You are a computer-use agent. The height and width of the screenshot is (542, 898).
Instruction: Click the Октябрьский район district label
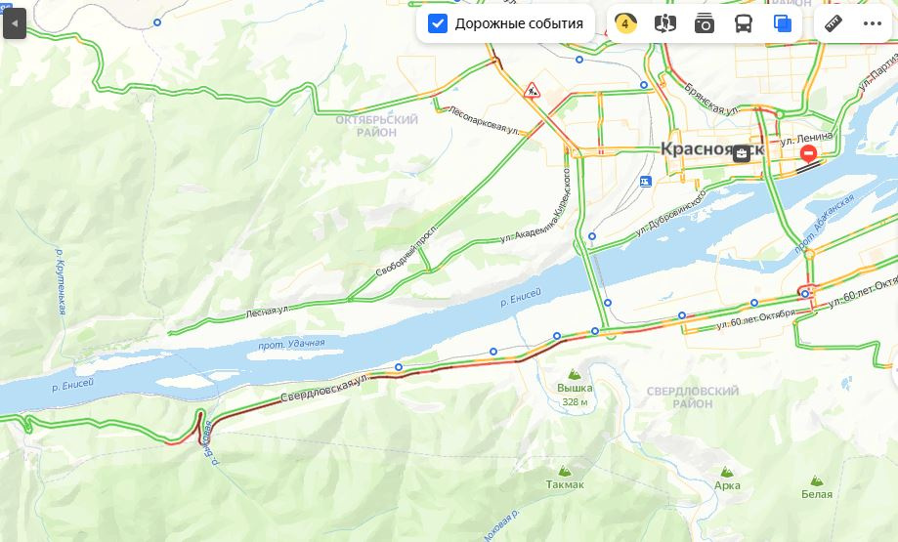(x=377, y=126)
